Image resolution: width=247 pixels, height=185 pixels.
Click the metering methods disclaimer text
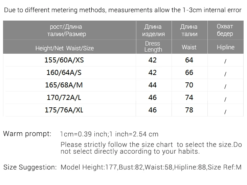click(x=123, y=10)
